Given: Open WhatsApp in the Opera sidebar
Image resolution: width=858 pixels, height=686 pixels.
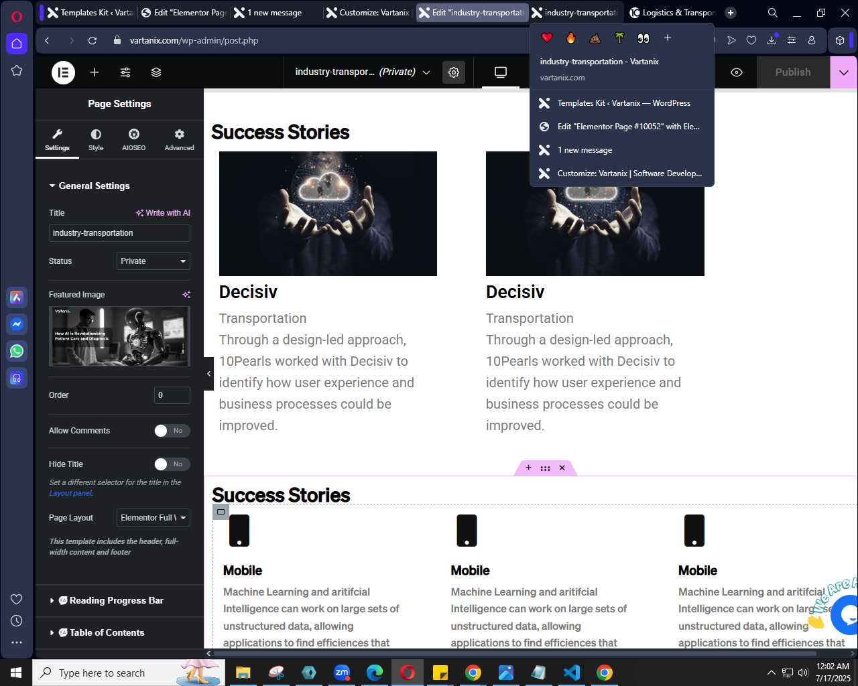Looking at the screenshot, I should tap(17, 351).
